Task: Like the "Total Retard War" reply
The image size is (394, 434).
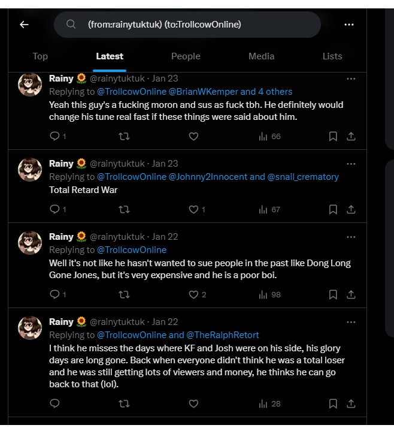Action: point(193,209)
